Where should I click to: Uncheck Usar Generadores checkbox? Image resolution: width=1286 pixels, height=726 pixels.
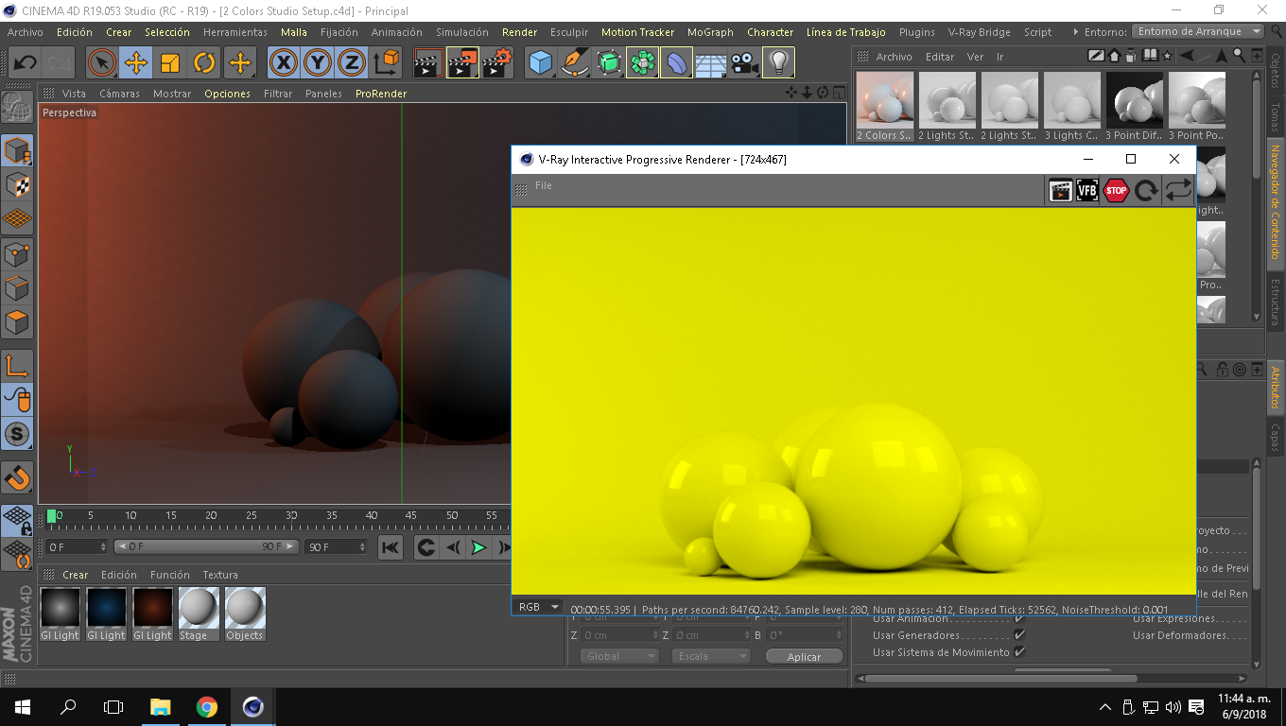1019,635
